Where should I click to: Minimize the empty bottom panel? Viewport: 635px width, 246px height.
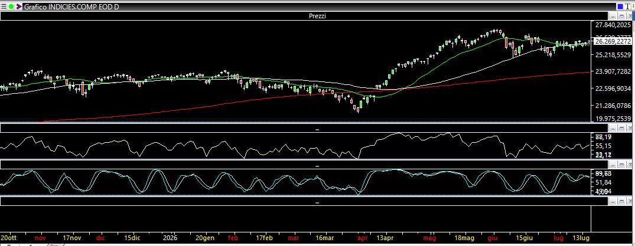[613, 201]
